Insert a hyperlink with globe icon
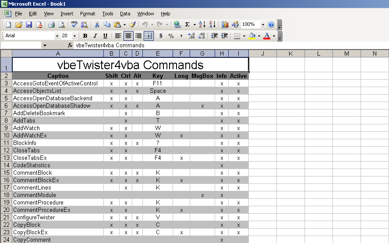This screenshot has height=243, width=389. [177, 25]
